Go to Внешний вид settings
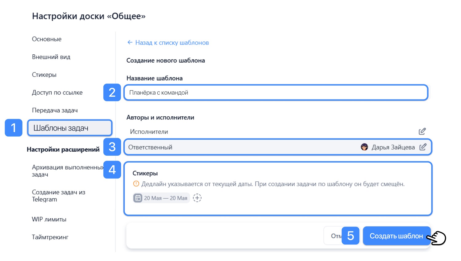Image resolution: width=461 pixels, height=261 pixels. [x=51, y=57]
